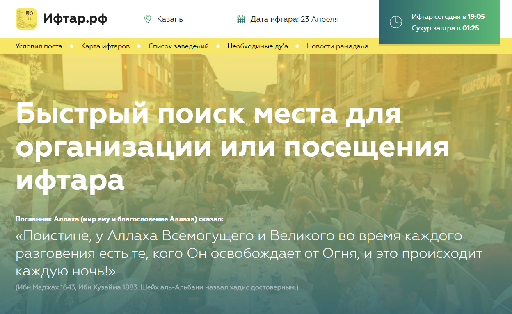
Task: Go to Карта ифтаров page
Action: pyautogui.click(x=105, y=46)
